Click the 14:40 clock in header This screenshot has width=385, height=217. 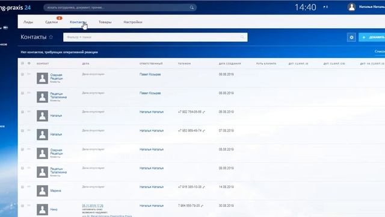point(305,7)
